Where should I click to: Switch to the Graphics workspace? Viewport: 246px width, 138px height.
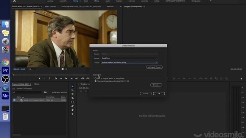[x=119, y=1]
